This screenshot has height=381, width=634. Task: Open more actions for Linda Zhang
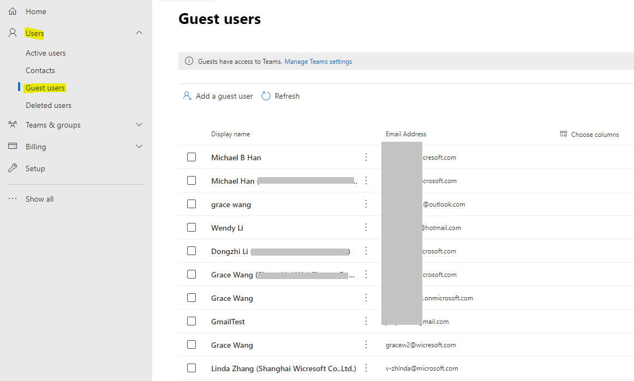tap(366, 368)
